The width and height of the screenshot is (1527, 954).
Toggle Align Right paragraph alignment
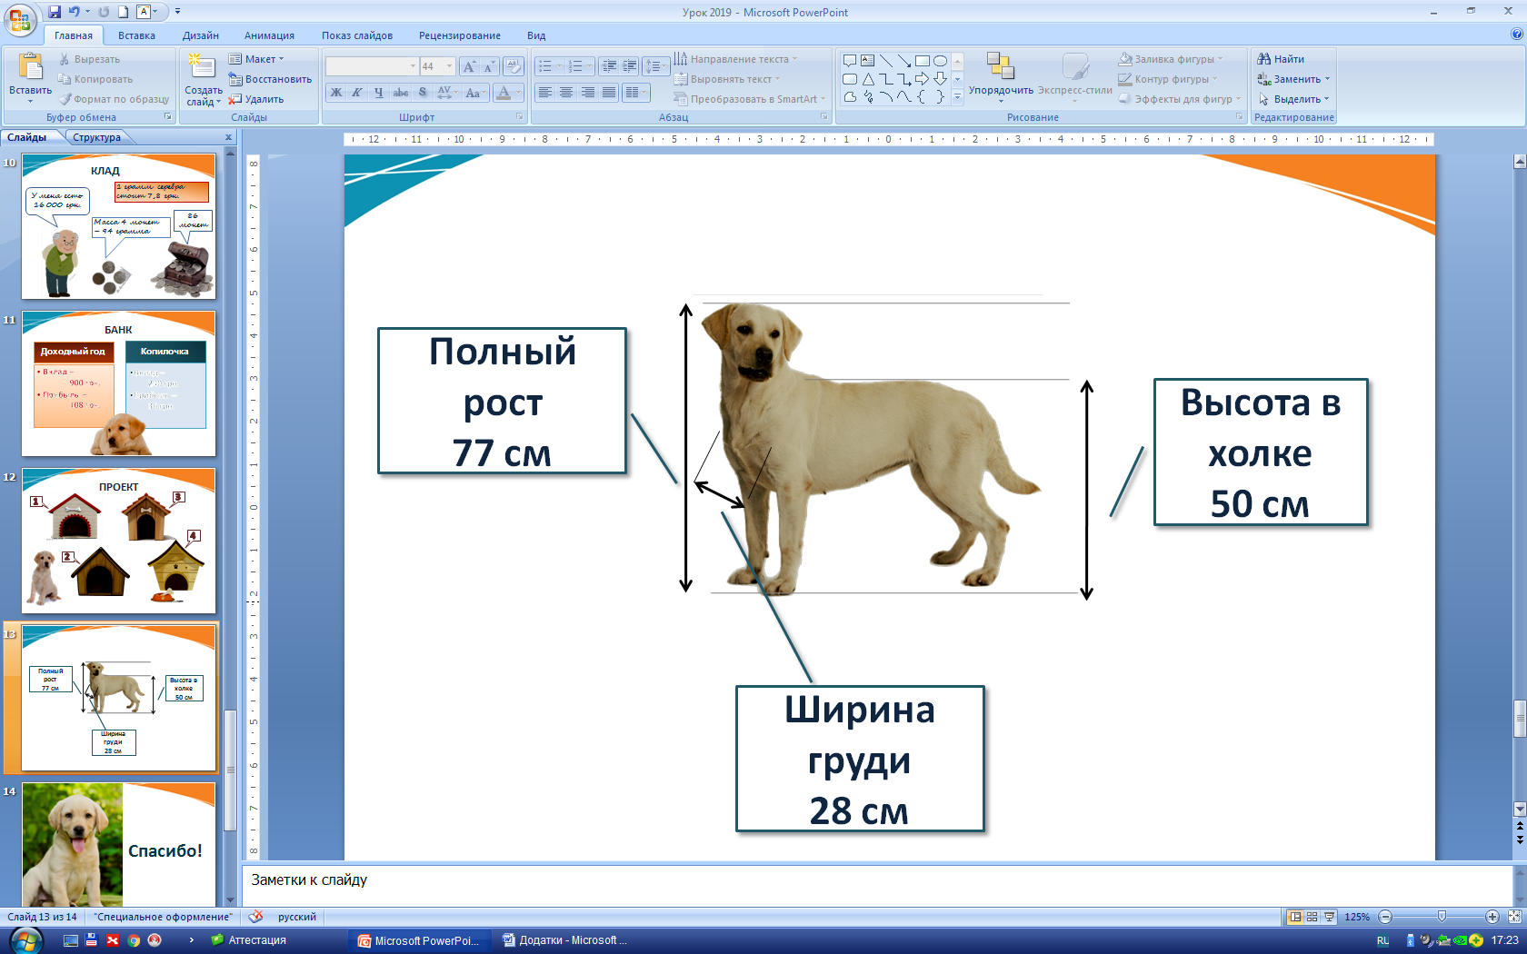(588, 93)
